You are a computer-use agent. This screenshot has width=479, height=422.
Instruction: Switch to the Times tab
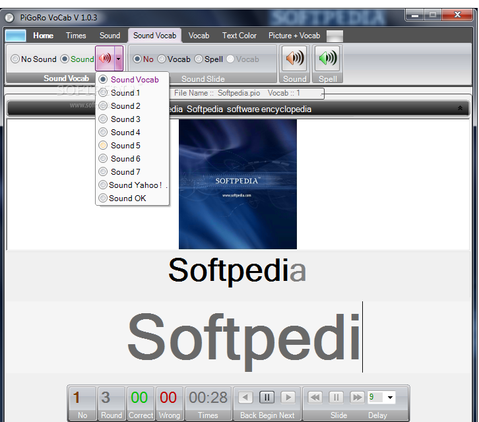click(76, 36)
